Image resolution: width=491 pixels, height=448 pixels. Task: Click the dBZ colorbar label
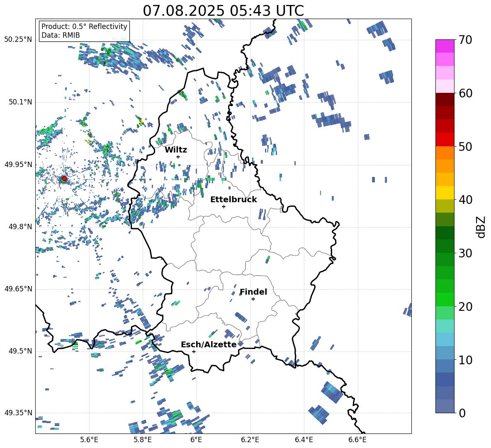click(481, 227)
